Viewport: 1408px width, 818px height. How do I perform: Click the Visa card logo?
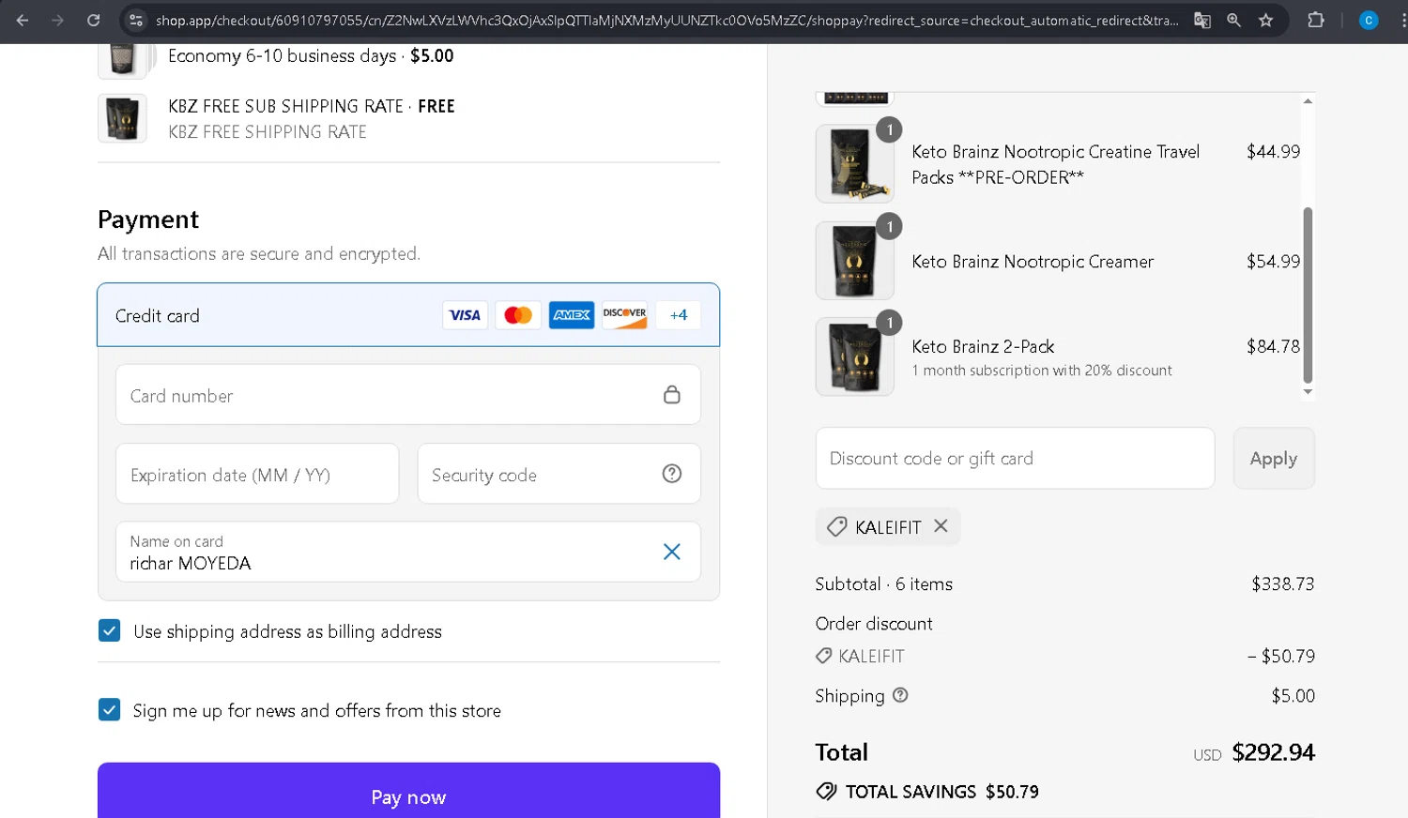[465, 315]
